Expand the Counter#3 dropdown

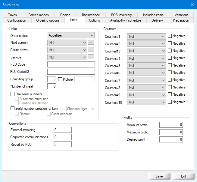point(146,51)
